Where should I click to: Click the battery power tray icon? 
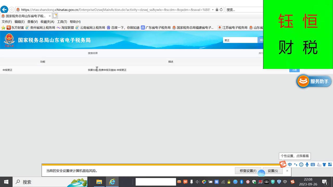[210, 182]
